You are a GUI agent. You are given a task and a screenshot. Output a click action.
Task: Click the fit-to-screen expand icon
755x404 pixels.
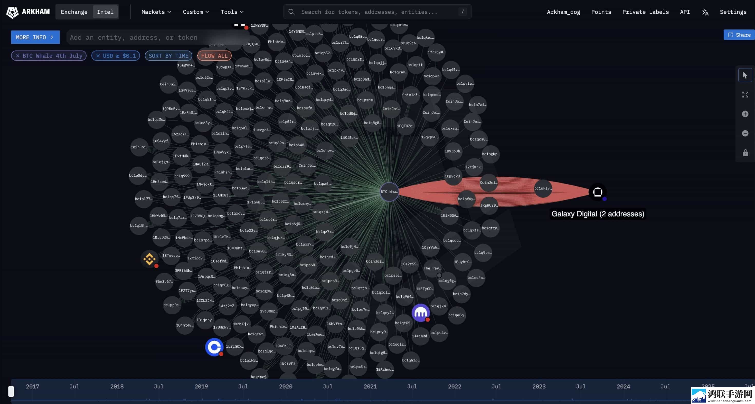(x=745, y=95)
